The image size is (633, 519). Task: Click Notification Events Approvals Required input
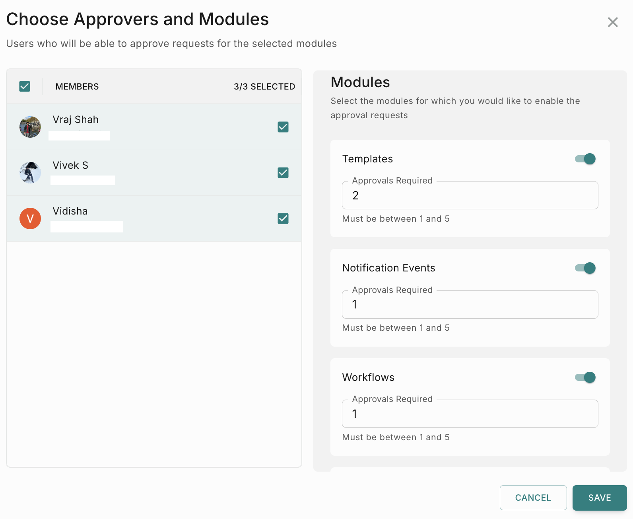pyautogui.click(x=470, y=304)
